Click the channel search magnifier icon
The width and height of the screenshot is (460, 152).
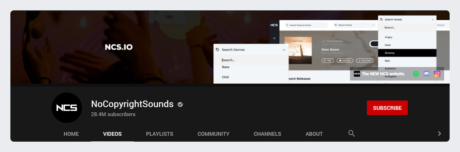click(x=351, y=133)
